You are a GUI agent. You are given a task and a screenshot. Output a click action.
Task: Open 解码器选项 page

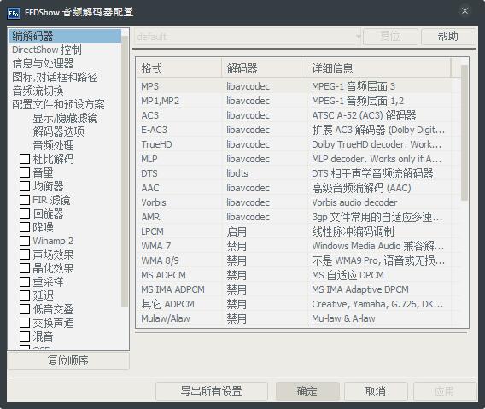58,131
